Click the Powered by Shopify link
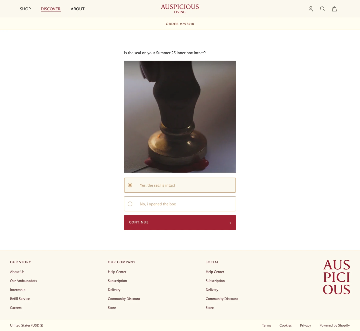 click(x=334, y=325)
